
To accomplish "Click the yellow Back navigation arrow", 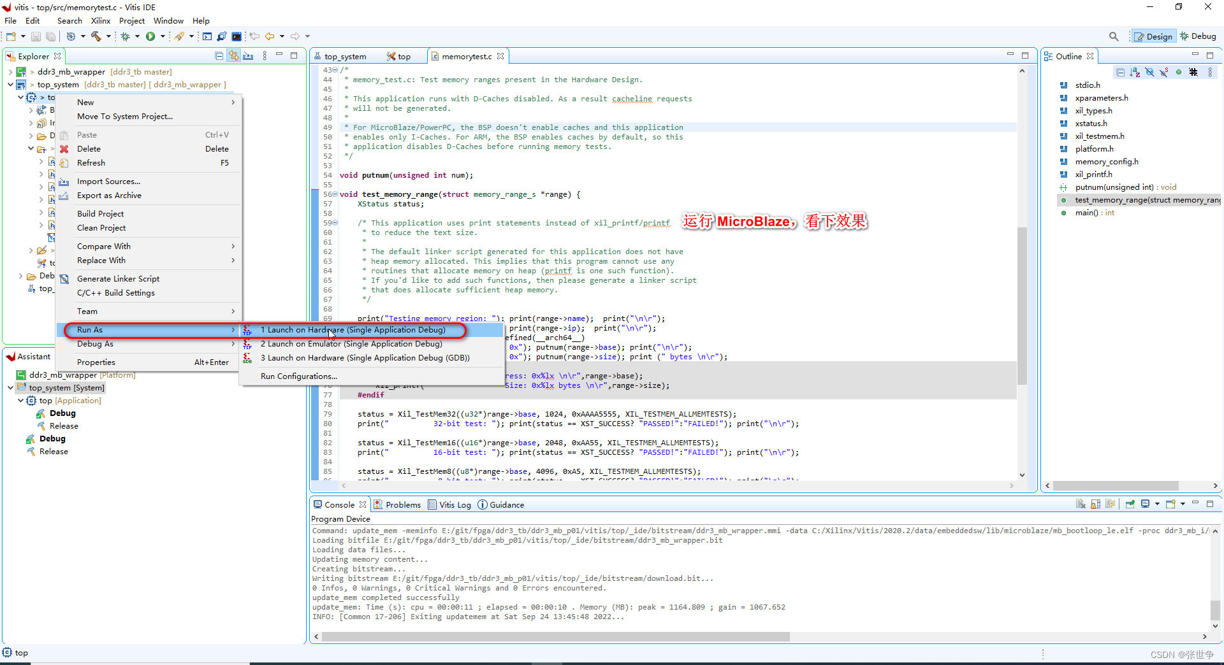I will (270, 36).
